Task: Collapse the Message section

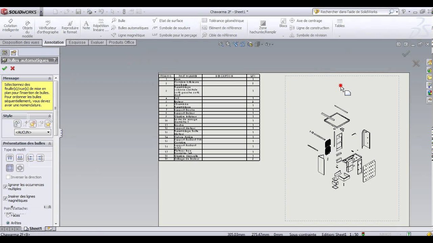Action: [49, 78]
